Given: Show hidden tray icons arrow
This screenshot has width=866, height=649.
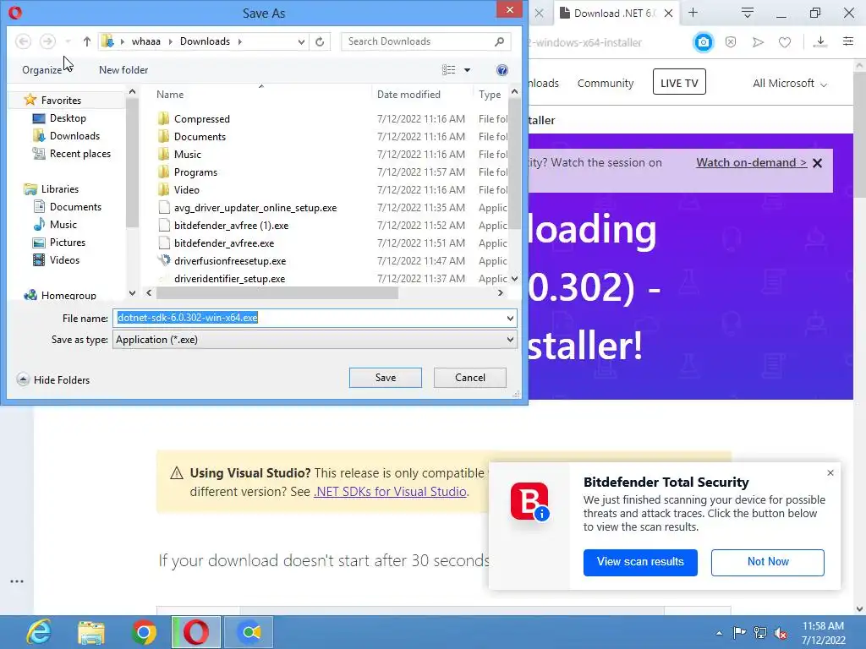Looking at the screenshot, I should (x=719, y=633).
